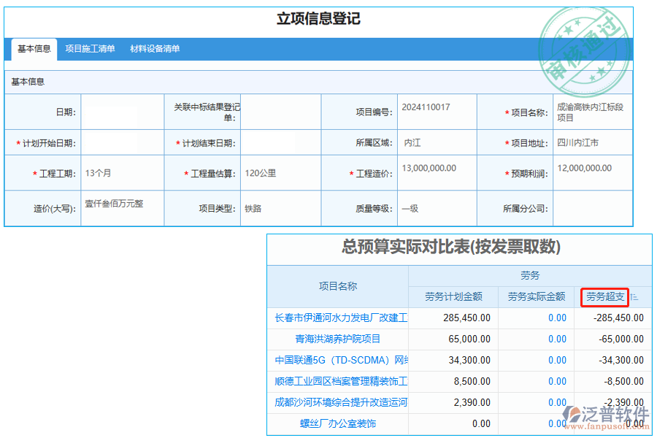Click 劳务实际金额 0.00 for 青海洪湖养护院项目
Image resolution: width=657 pixels, height=438 pixels.
click(557, 339)
